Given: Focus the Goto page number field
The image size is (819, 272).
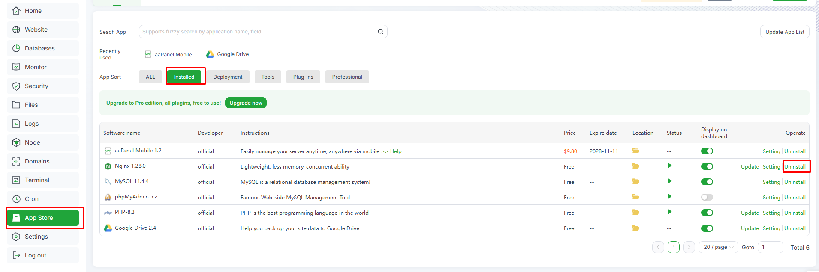Looking at the screenshot, I should pos(770,247).
